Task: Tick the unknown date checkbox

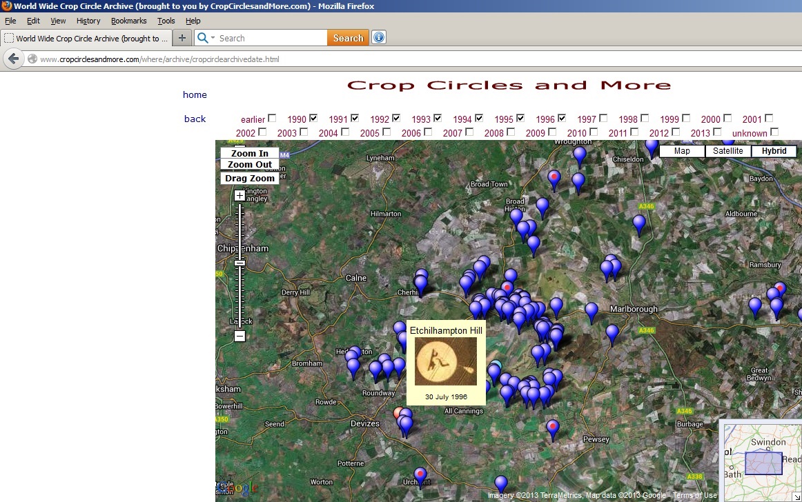Action: point(774,132)
